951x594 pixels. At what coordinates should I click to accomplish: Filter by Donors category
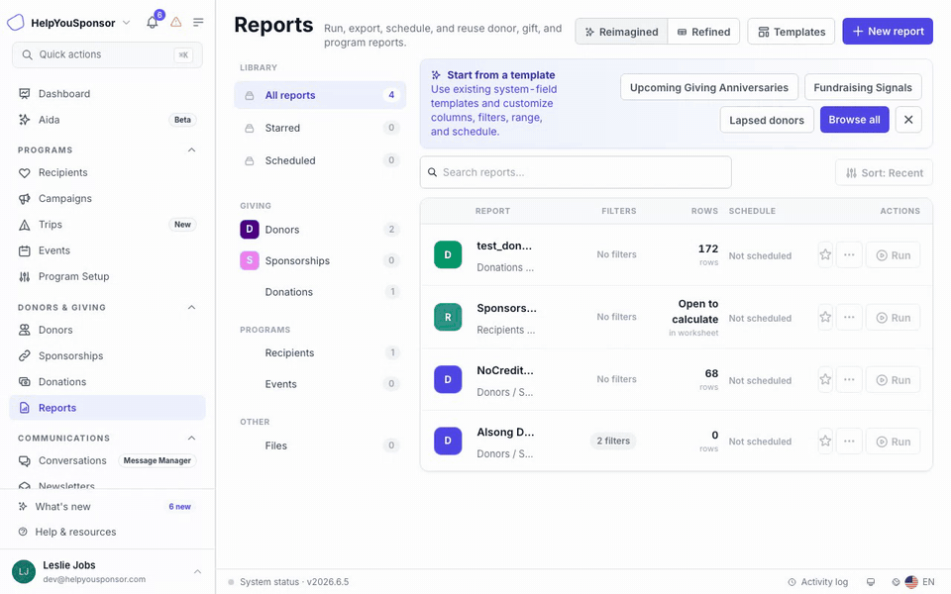320,230
